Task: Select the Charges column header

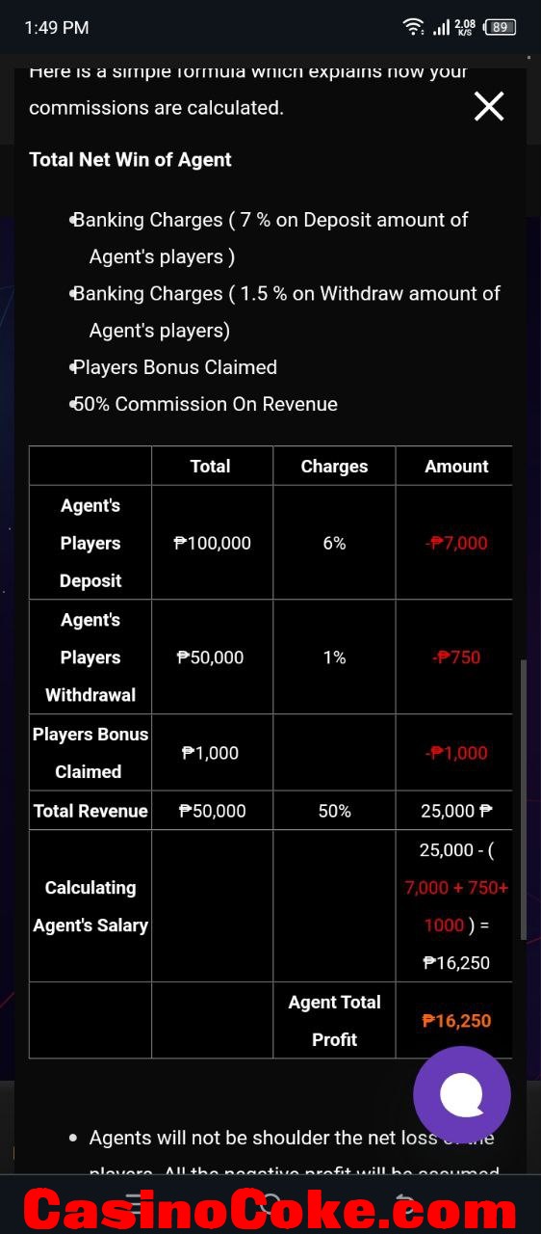Action: pos(334,466)
